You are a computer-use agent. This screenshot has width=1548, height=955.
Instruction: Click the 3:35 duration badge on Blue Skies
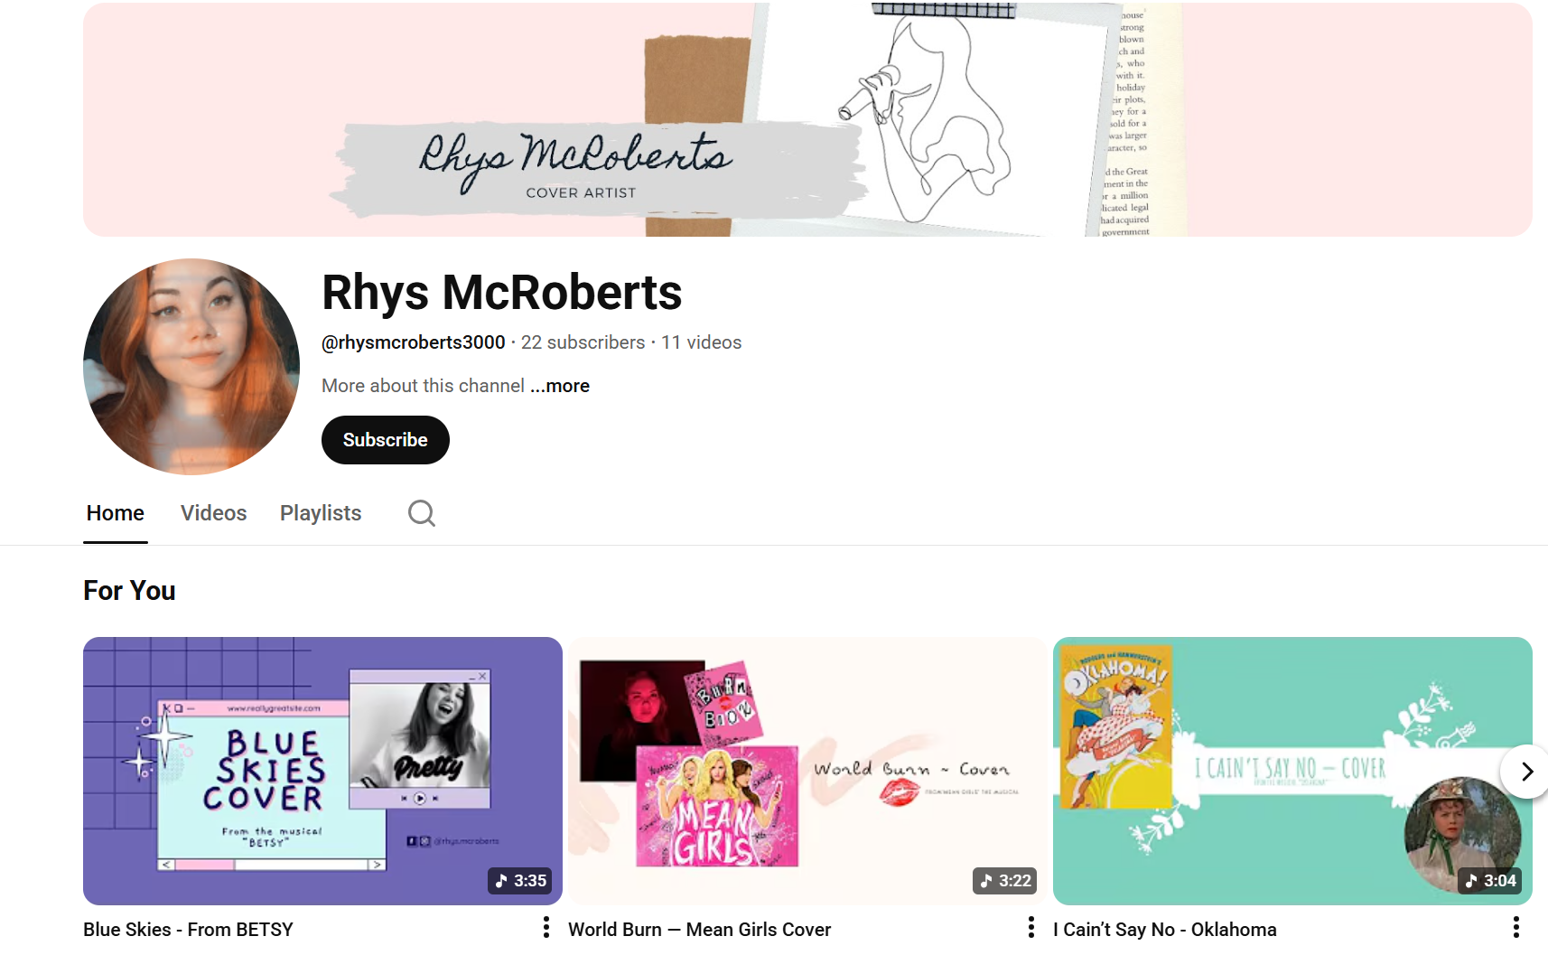520,881
